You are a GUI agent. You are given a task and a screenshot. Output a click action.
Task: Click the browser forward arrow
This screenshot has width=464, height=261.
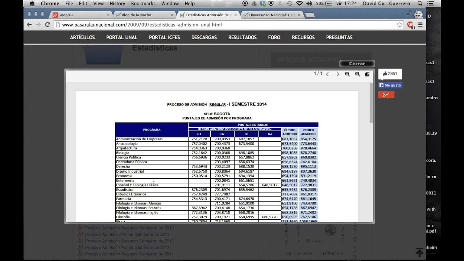[x=38, y=25]
